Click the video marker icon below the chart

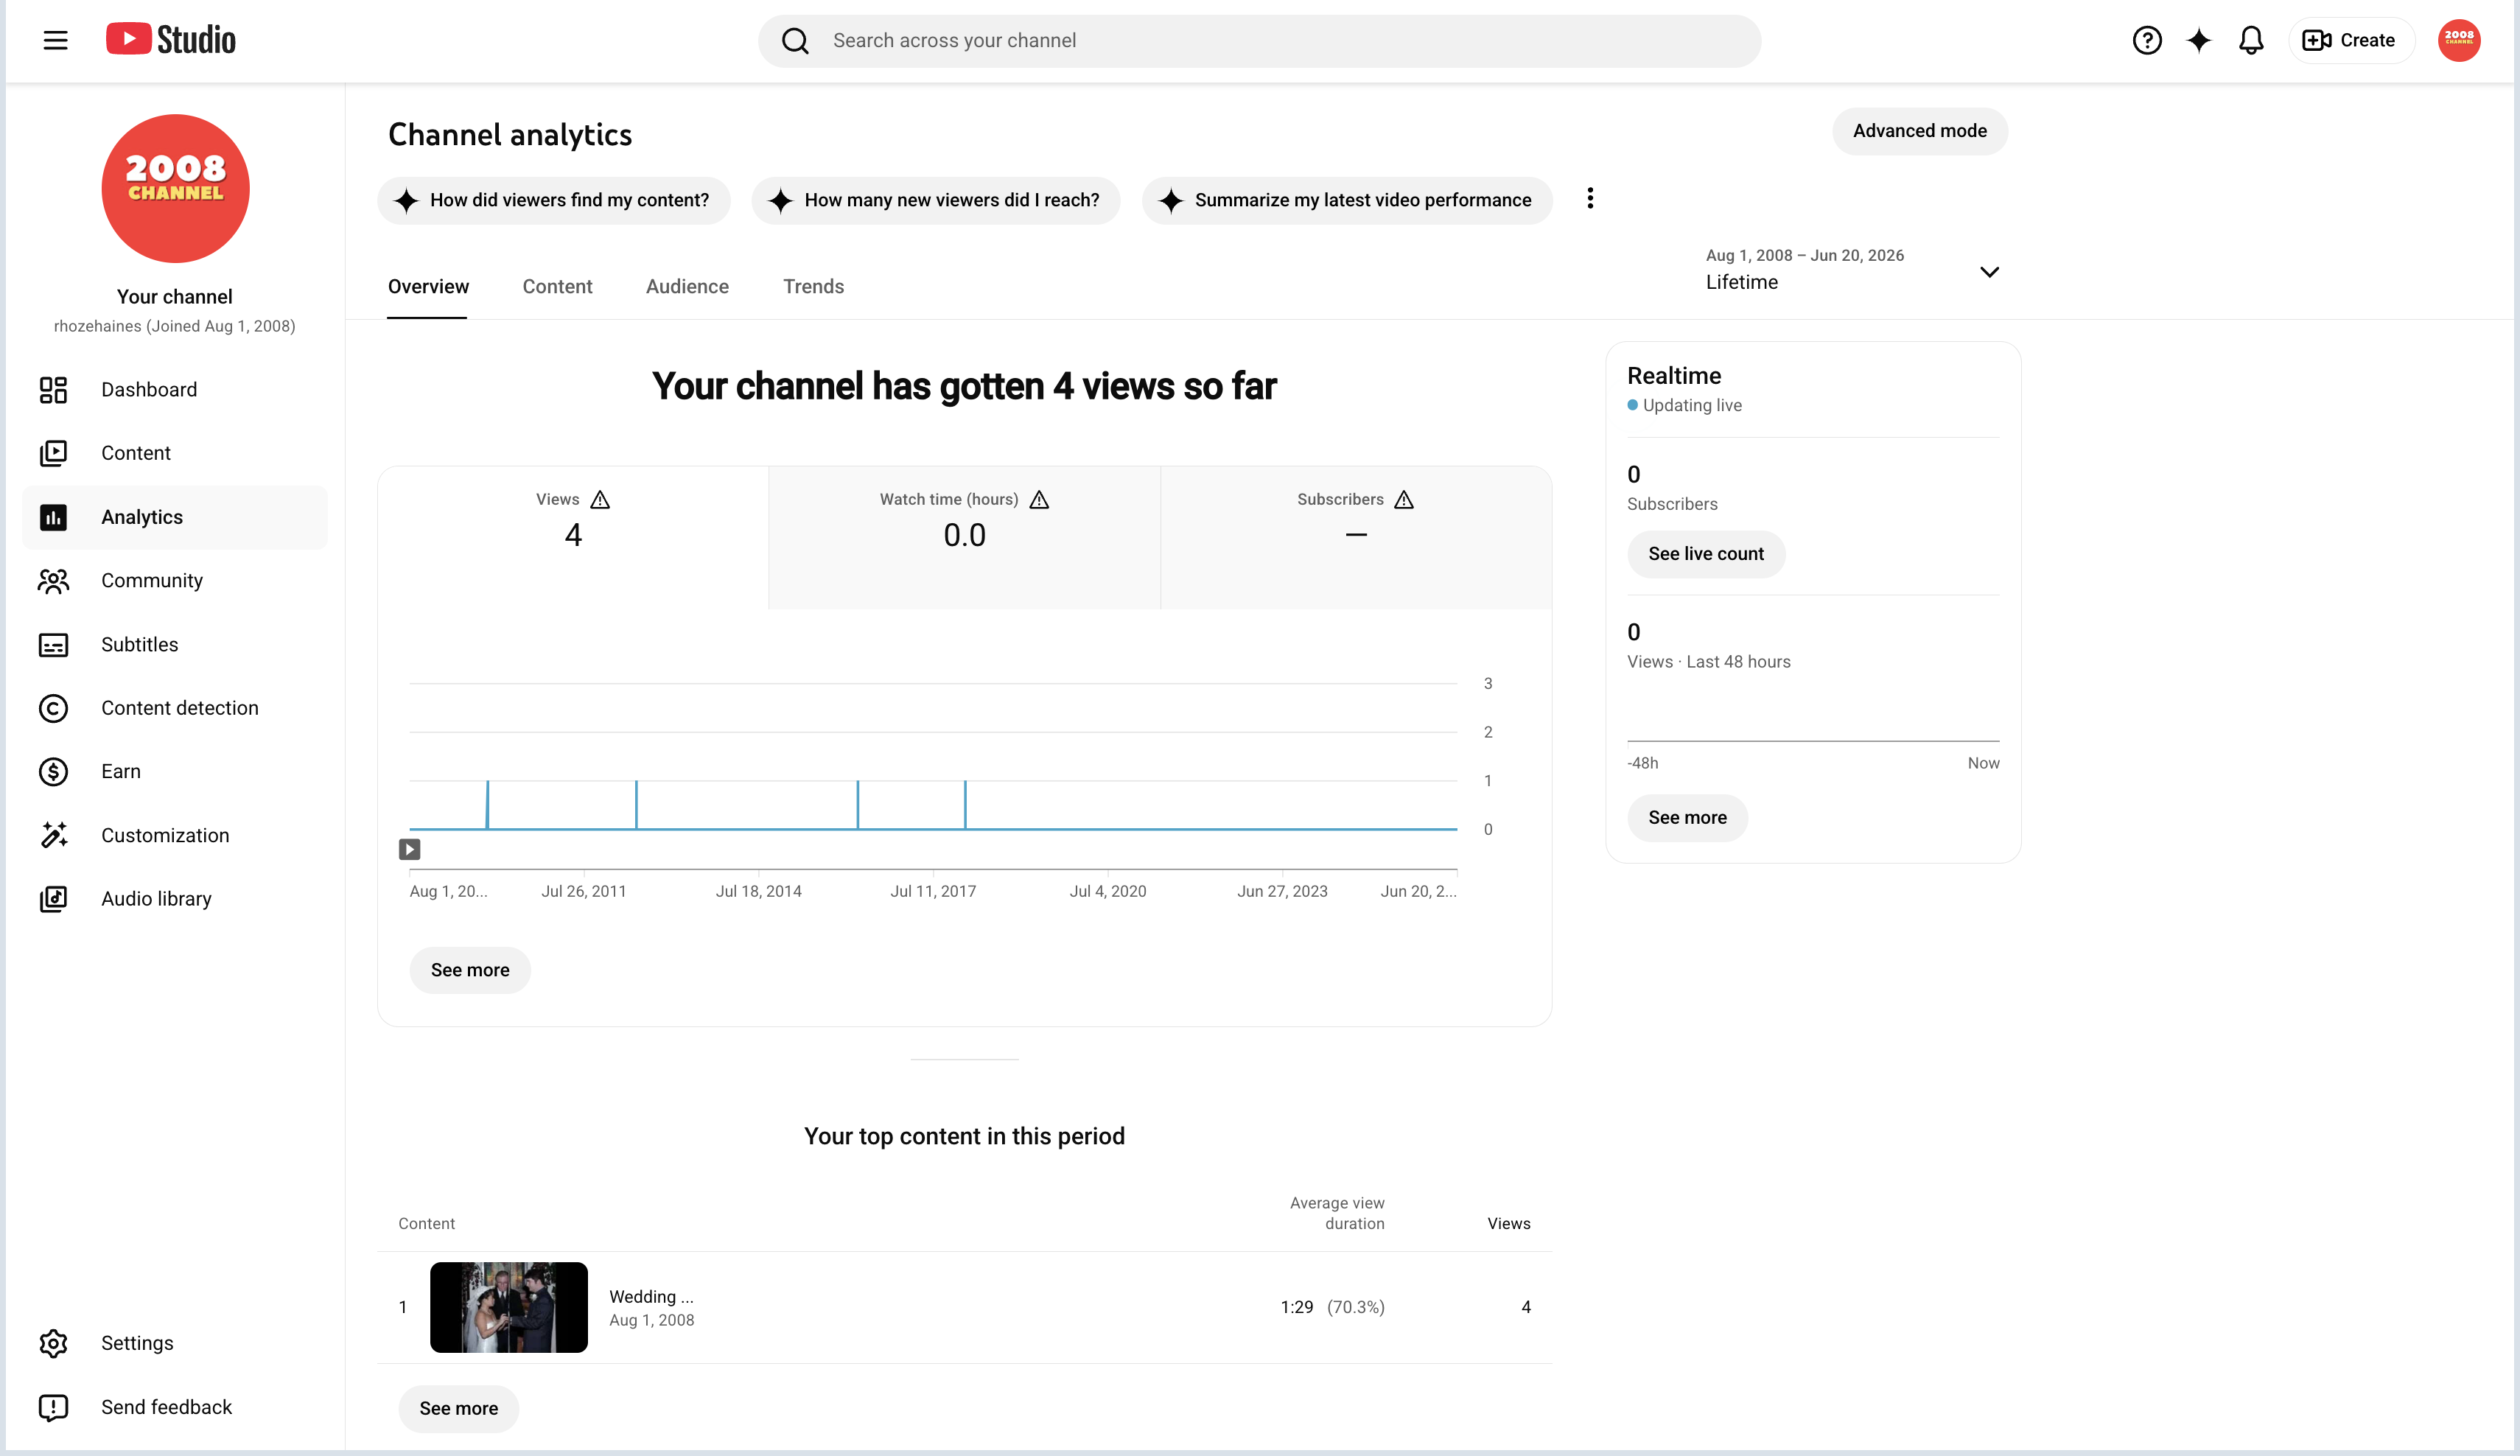tap(409, 850)
